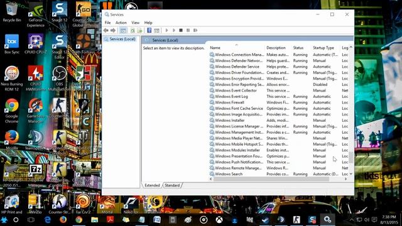Select Windows Mobile Hotspot Service row
The width and height of the screenshot is (402, 226).
point(279,144)
